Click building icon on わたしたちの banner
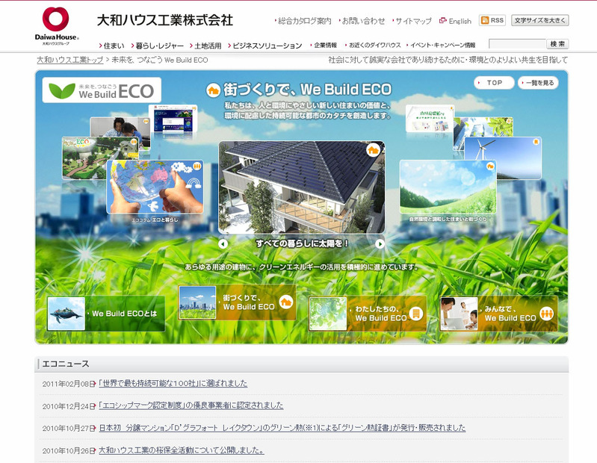 tap(415, 314)
